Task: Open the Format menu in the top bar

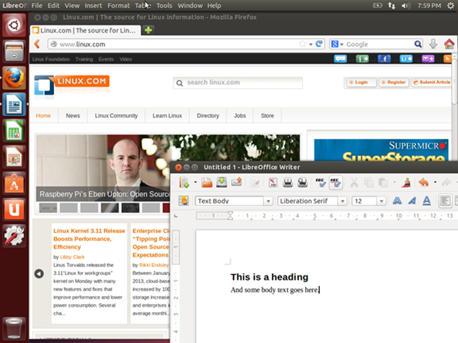Action: point(118,5)
